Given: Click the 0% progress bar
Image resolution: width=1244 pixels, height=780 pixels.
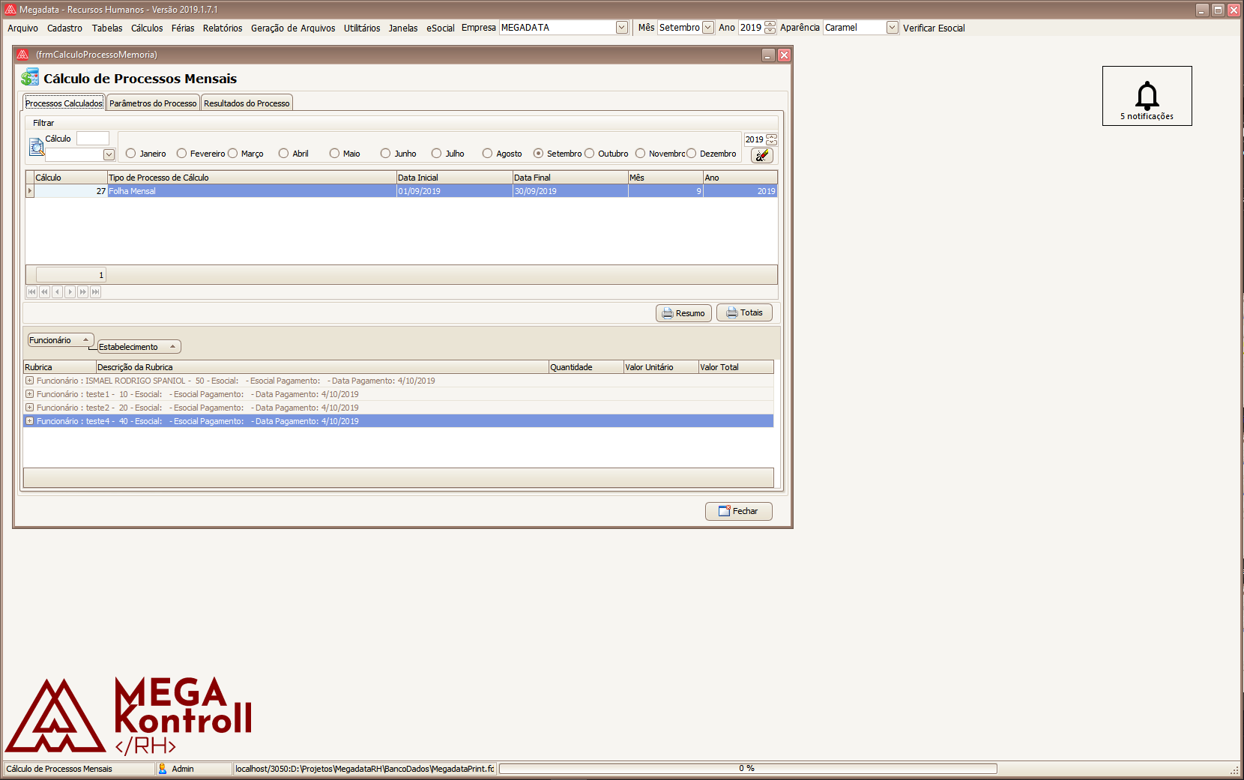Looking at the screenshot, I should 747,769.
